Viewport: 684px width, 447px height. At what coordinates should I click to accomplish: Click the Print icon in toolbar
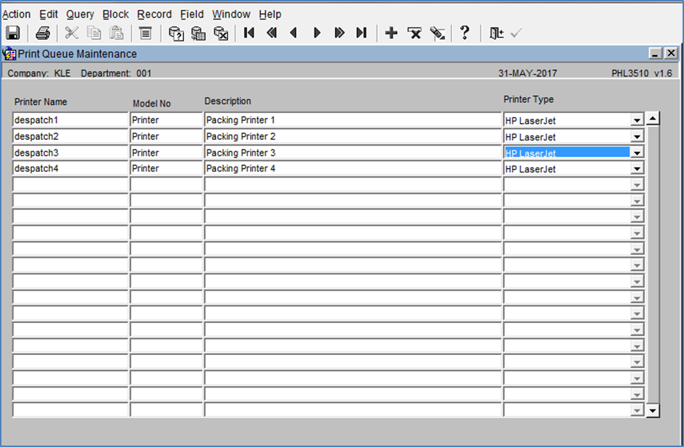click(x=43, y=33)
